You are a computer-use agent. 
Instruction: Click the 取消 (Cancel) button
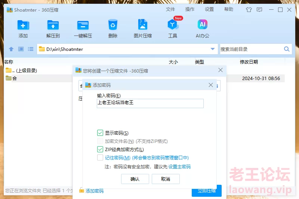click(x=166, y=179)
